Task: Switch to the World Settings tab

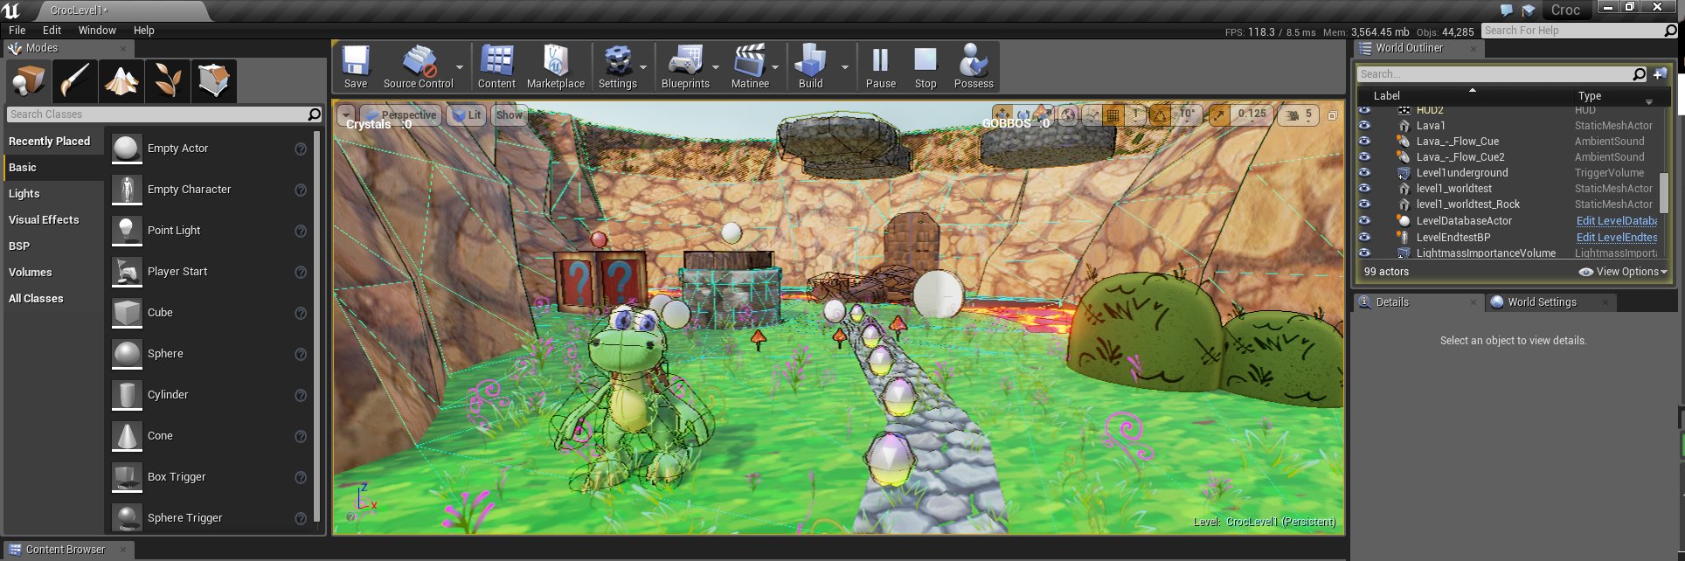Action: point(1542,302)
